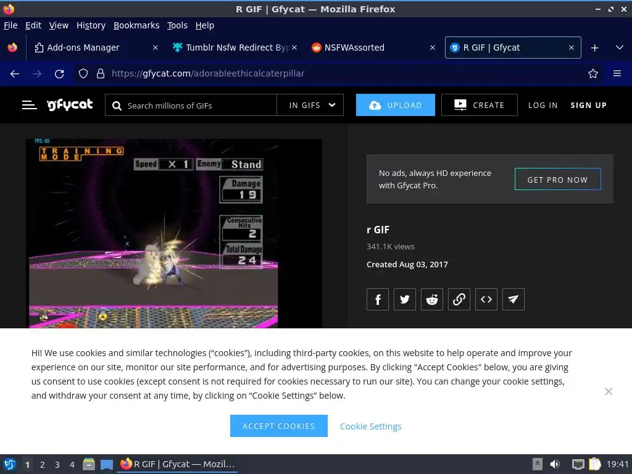
Task: Switch to workspace 3 on the taskbar
Action: pos(57,464)
